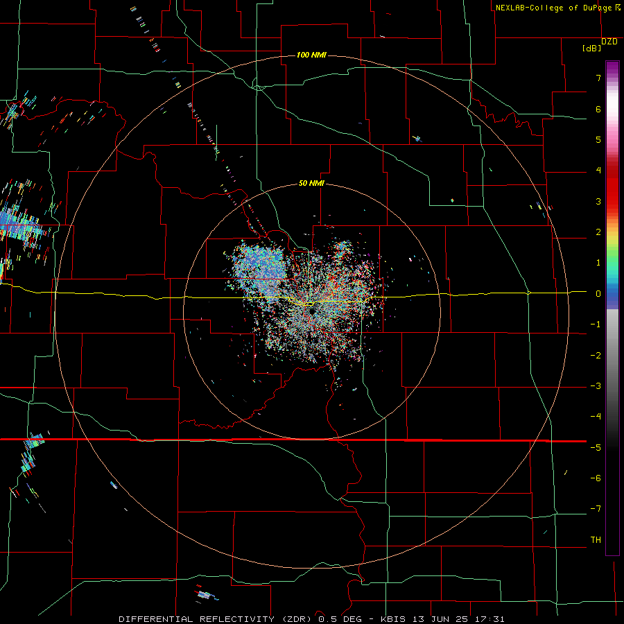Viewport: 624px width, 624px height.
Task: Click the -7 dB value on the color scale
Action: pos(596,509)
